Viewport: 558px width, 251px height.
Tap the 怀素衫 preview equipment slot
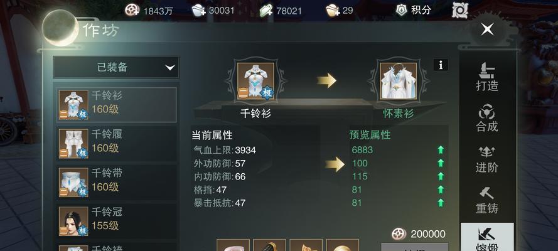point(398,81)
